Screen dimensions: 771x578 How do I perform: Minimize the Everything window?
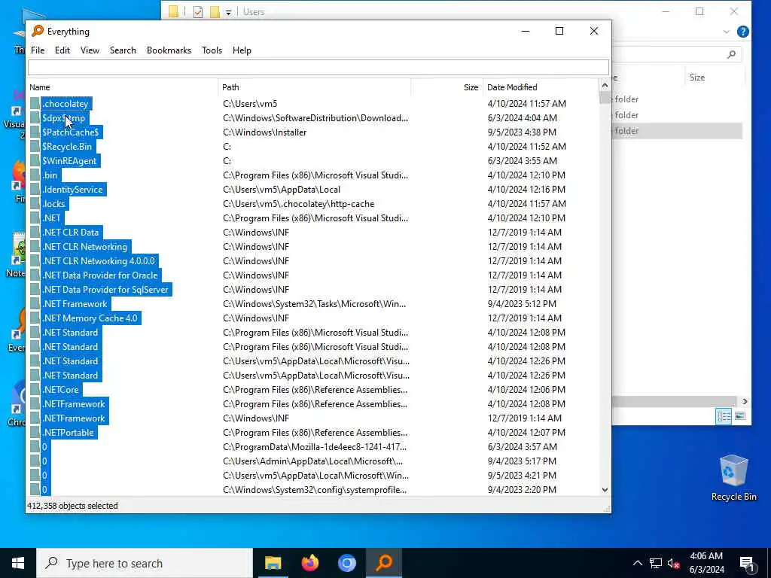coord(525,31)
